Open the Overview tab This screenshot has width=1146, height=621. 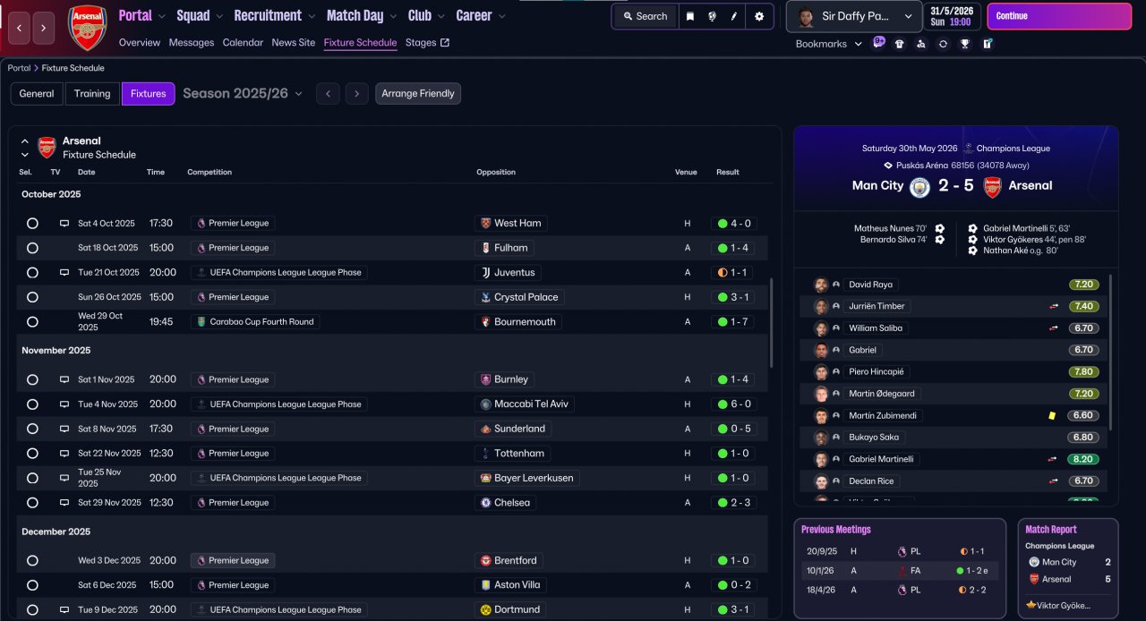140,43
